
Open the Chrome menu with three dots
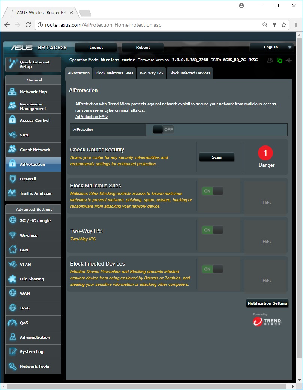294,25
